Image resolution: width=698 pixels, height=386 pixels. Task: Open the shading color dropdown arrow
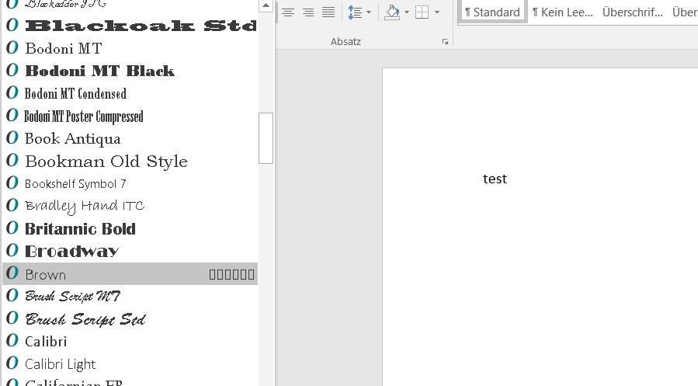[406, 12]
